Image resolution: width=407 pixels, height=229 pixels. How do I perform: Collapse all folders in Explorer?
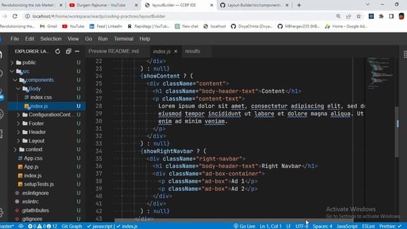68,52
